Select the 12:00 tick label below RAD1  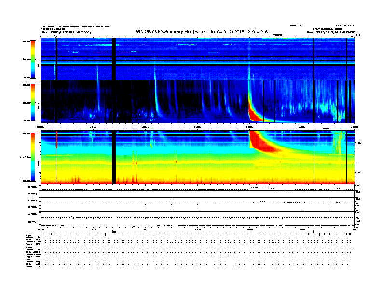click(198, 127)
